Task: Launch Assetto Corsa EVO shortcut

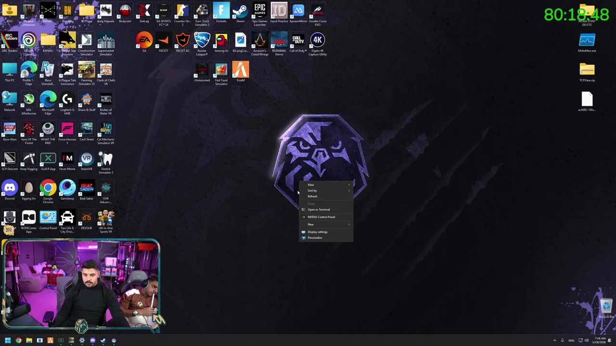Action: coord(318,15)
